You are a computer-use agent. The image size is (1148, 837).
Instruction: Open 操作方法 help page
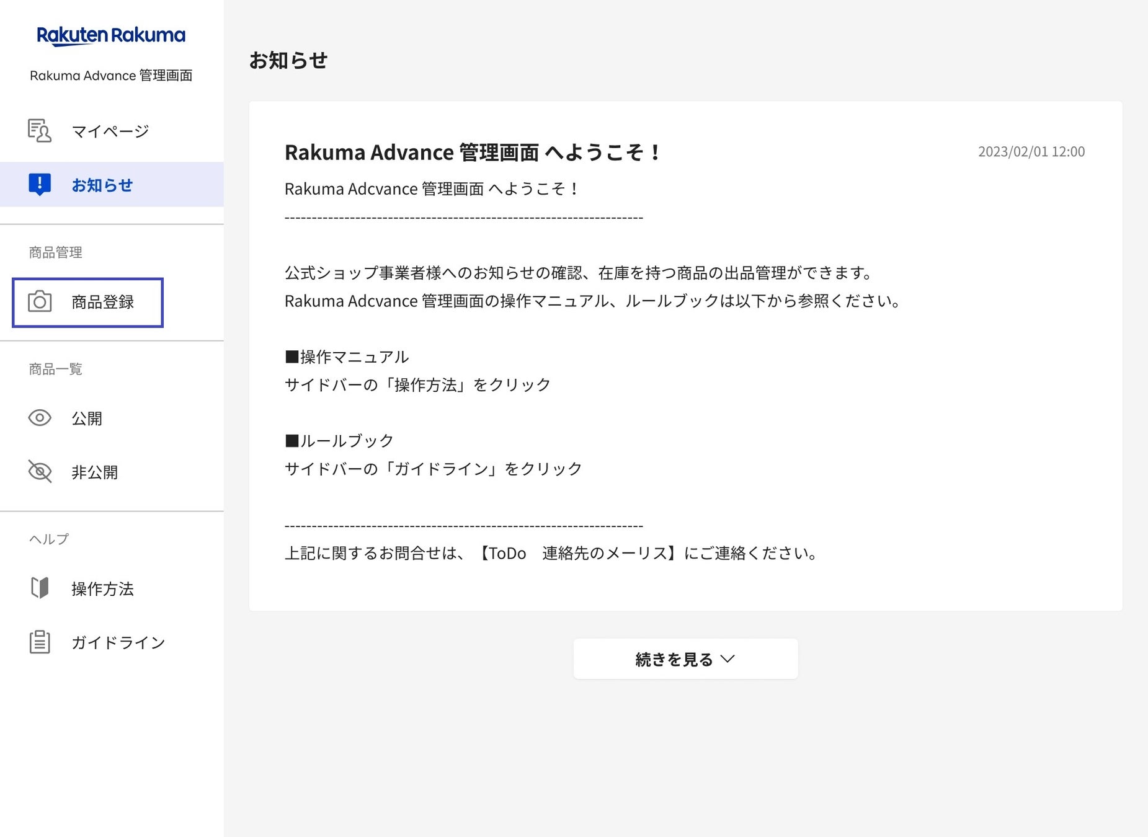pos(102,588)
